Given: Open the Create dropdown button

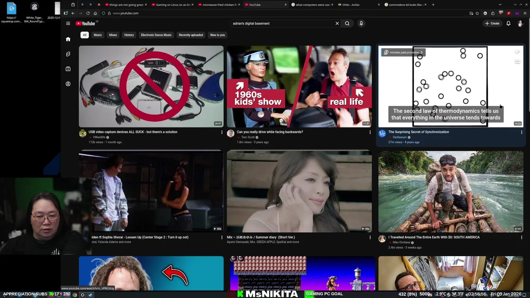Looking at the screenshot, I should coord(492,24).
